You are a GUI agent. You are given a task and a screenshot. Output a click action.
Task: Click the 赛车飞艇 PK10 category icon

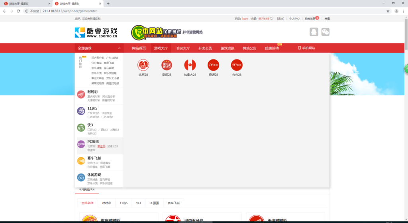coord(81,161)
